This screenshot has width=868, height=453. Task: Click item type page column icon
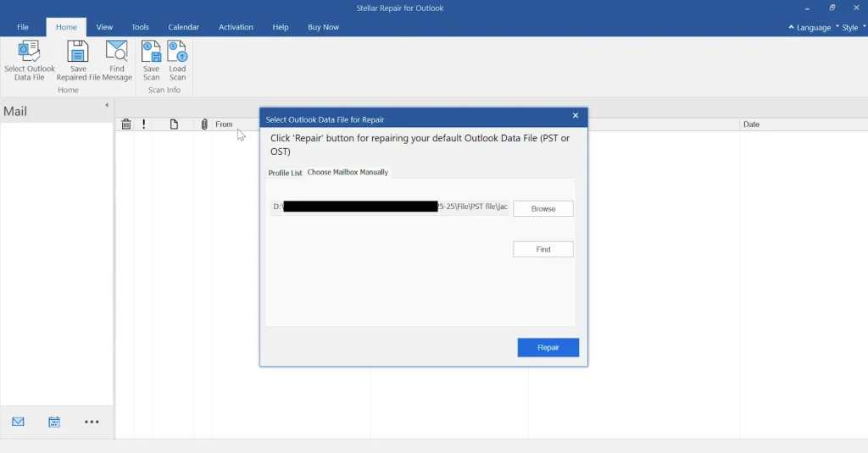(x=174, y=124)
